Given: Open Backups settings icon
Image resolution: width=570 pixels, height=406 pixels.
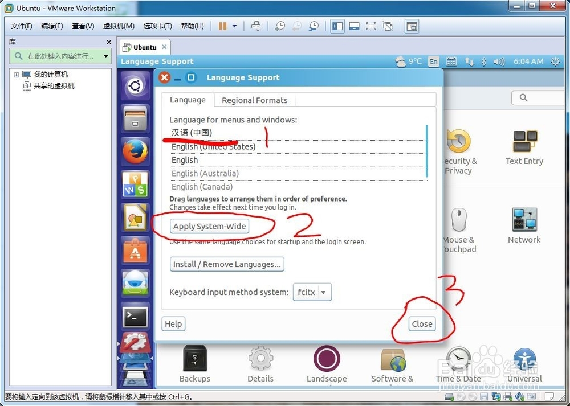Looking at the screenshot, I should coord(195,364).
